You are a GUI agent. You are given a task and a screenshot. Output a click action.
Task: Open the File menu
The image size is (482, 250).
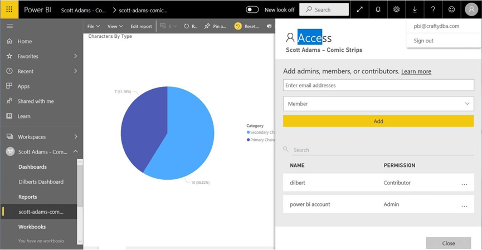[x=94, y=26]
